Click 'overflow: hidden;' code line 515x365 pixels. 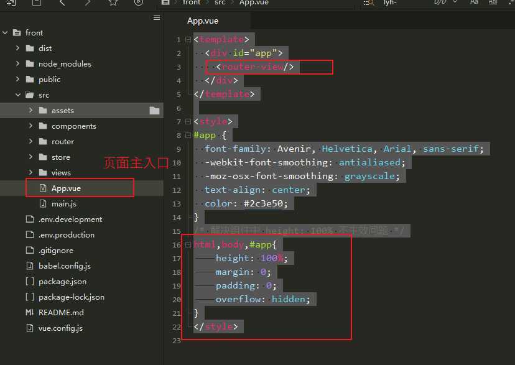(x=262, y=299)
